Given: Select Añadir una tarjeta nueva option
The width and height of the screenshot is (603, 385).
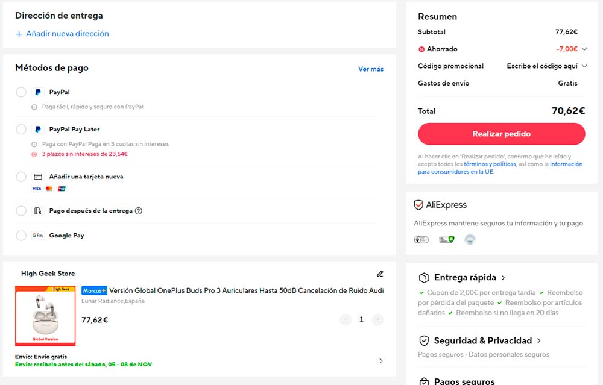Looking at the screenshot, I should click(x=21, y=177).
